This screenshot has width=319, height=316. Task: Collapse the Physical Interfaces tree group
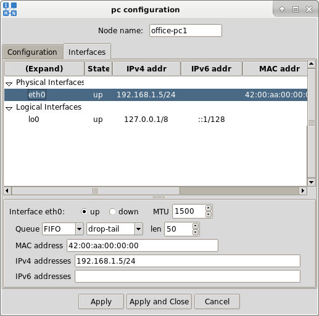tap(9, 84)
